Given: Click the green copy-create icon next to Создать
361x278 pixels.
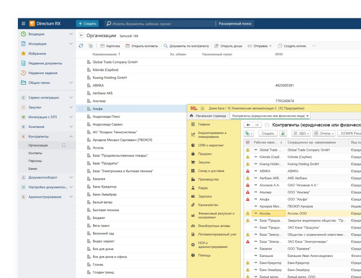Looking at the screenshot, I should [x=283, y=133].
